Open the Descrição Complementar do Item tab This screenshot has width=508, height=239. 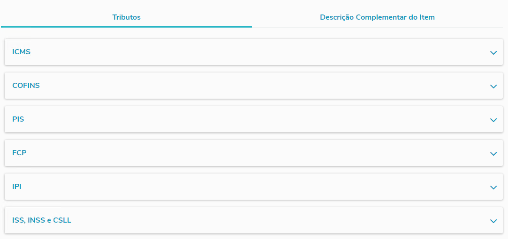coord(377,17)
